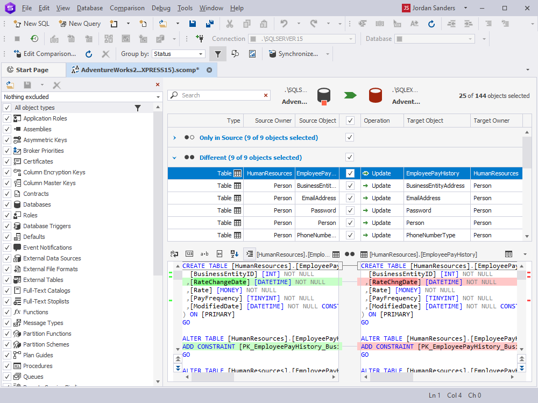538x403 pixels.
Task: Click the Operation column header
Action: pos(382,121)
